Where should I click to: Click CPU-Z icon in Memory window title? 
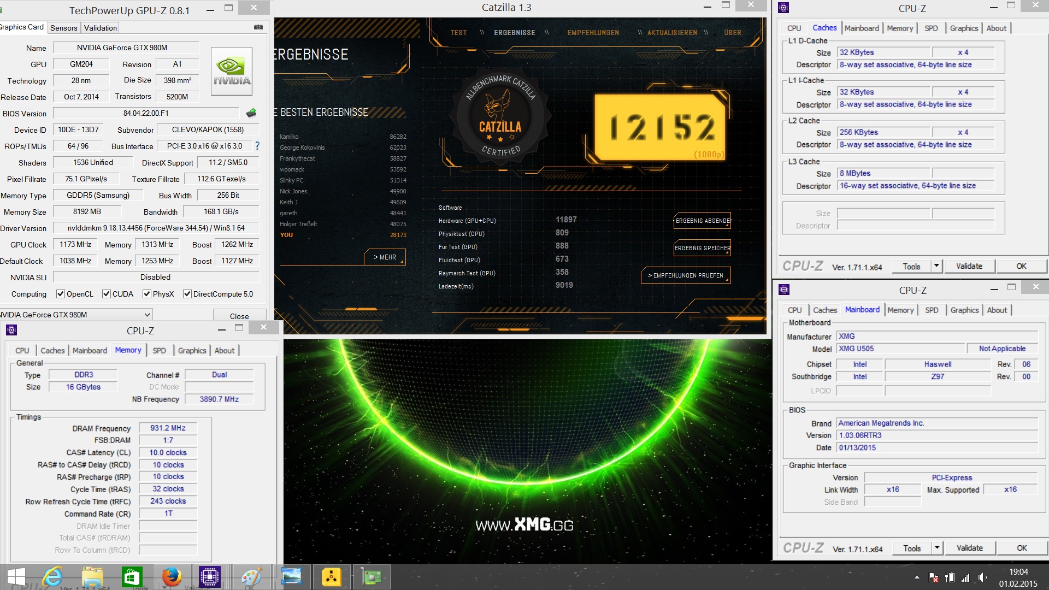[11, 330]
